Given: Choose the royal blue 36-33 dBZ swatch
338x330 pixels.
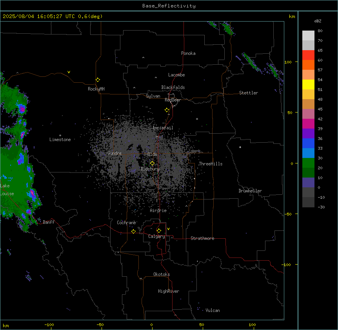Looking at the screenshot, I should point(308,143).
